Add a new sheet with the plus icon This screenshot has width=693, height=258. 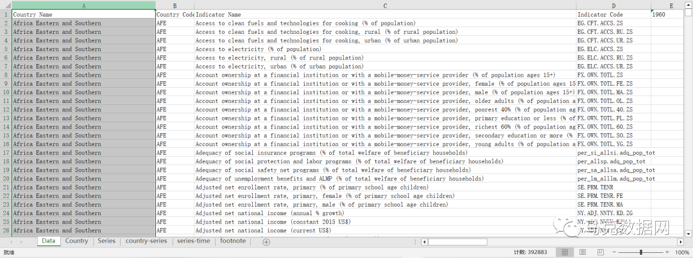266,242
